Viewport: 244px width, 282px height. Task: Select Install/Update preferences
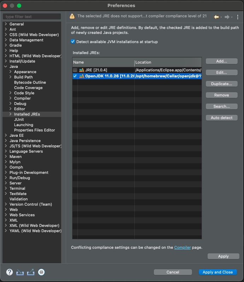[22, 61]
